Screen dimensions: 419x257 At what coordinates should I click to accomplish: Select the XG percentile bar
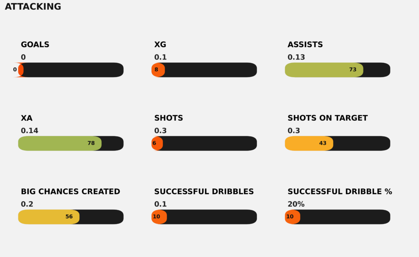tap(204, 70)
